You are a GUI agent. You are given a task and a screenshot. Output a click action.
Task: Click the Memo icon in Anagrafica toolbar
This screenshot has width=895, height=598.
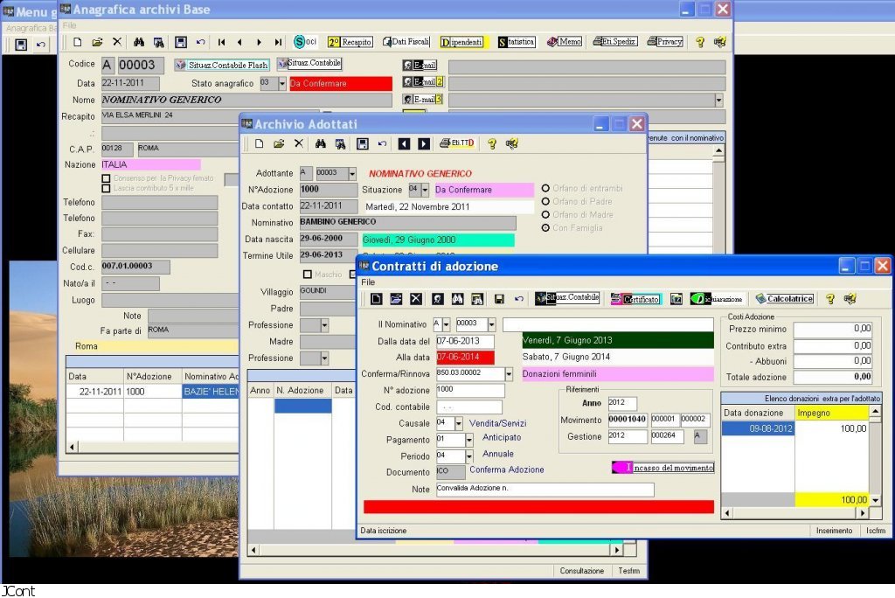coord(564,42)
